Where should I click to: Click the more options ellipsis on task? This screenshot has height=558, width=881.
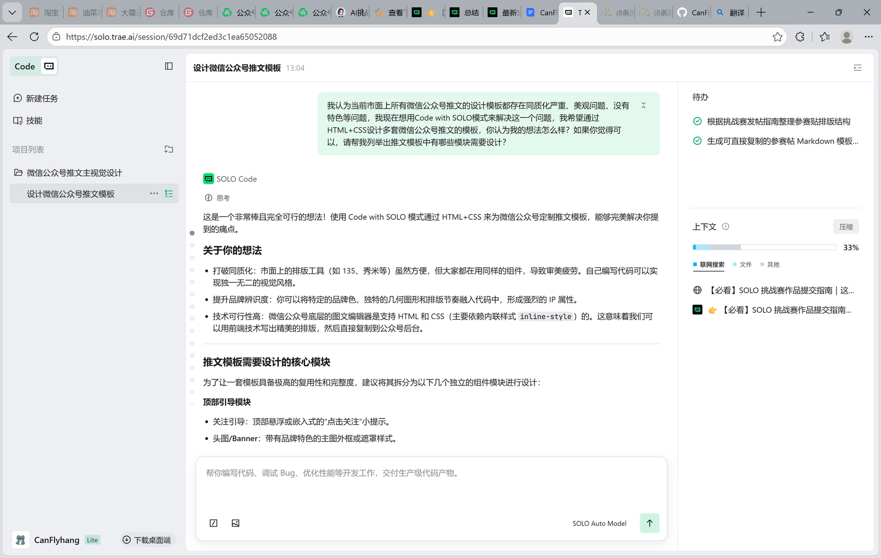click(x=154, y=194)
